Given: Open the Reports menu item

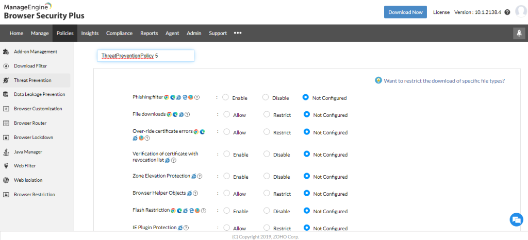Looking at the screenshot, I should pyautogui.click(x=149, y=33).
